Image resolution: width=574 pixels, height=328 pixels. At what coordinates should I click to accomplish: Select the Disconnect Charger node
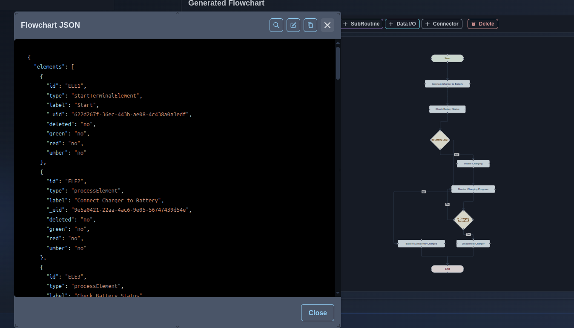coord(473,244)
